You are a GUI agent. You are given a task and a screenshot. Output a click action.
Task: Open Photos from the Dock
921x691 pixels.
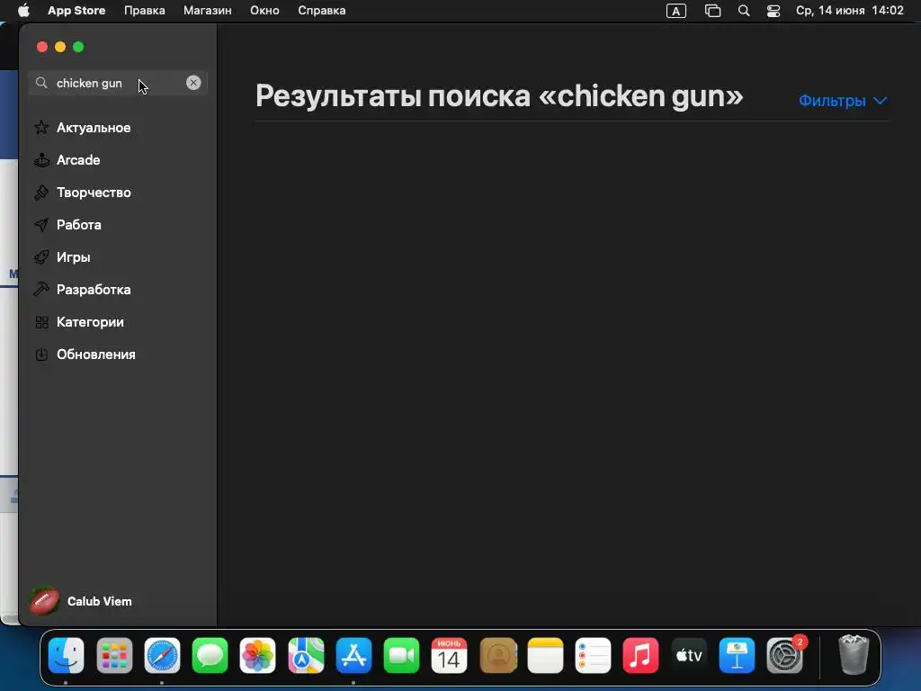(x=258, y=655)
